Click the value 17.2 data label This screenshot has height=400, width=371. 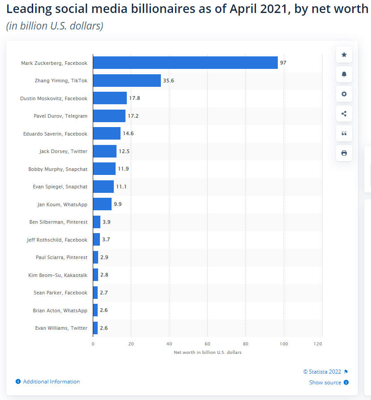pos(133,116)
